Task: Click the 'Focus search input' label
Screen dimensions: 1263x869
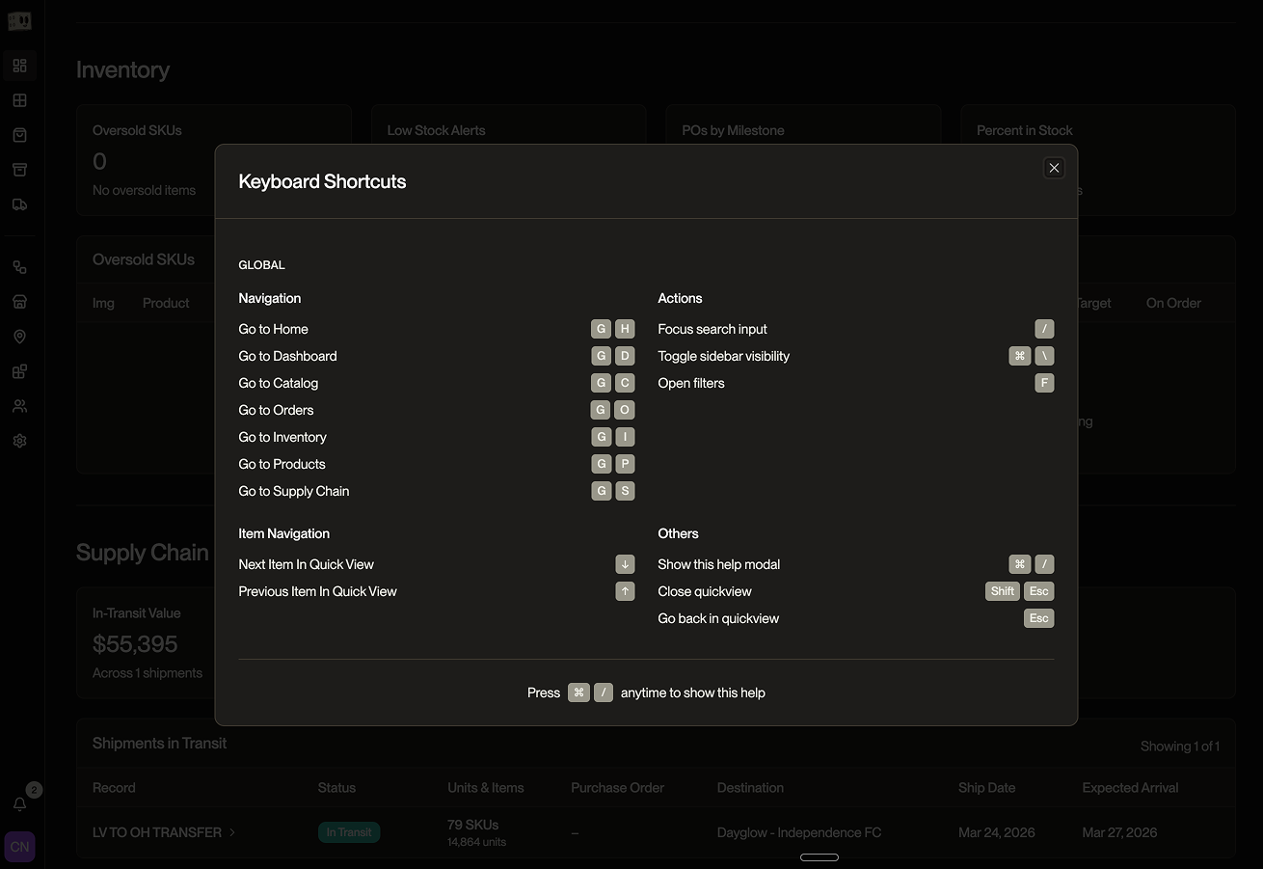Action: (712, 329)
